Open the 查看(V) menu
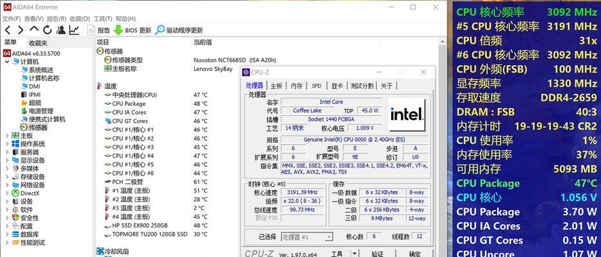This screenshot has width=601, height=257. [x=33, y=19]
